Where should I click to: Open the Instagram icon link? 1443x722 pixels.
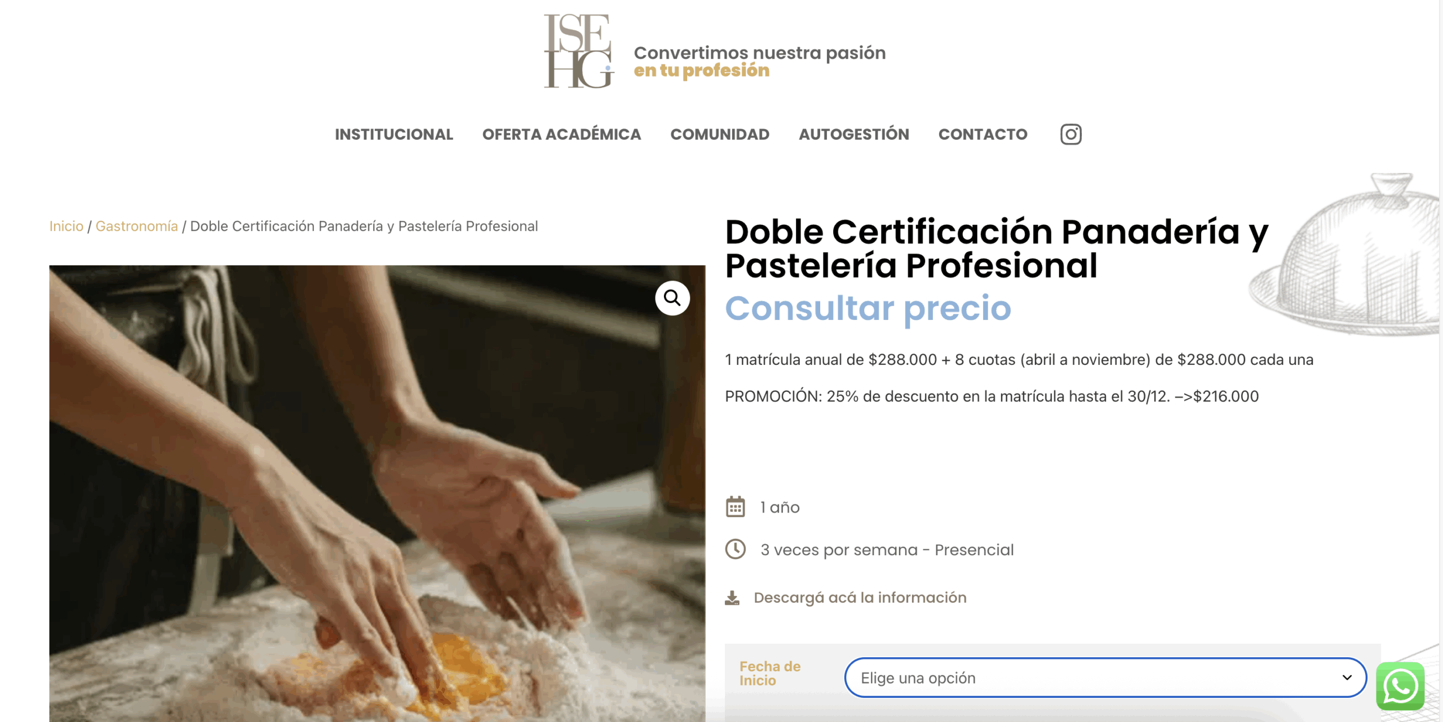tap(1070, 134)
